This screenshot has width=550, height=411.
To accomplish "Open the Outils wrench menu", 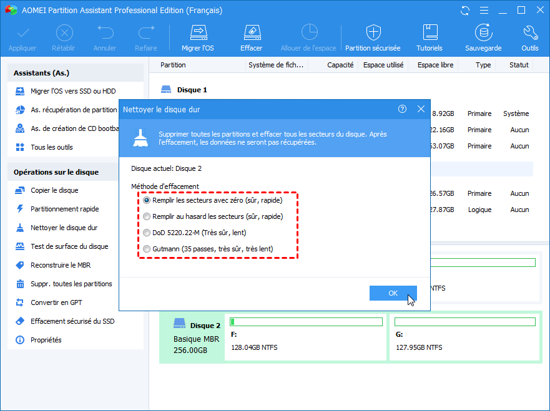I will [x=529, y=38].
